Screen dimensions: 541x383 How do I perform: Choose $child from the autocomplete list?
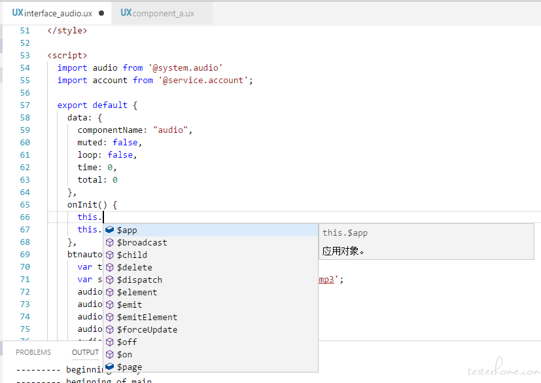pyautogui.click(x=211, y=255)
